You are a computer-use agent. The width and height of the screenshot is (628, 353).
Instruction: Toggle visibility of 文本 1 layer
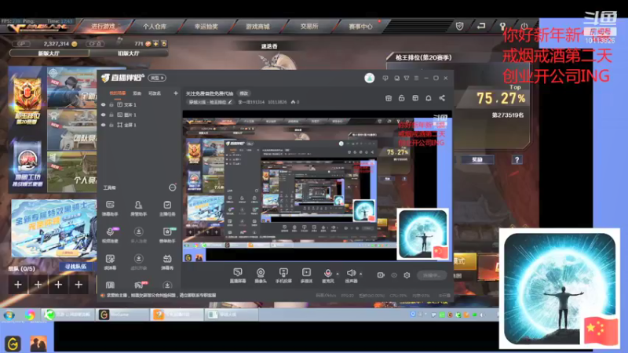tap(104, 105)
